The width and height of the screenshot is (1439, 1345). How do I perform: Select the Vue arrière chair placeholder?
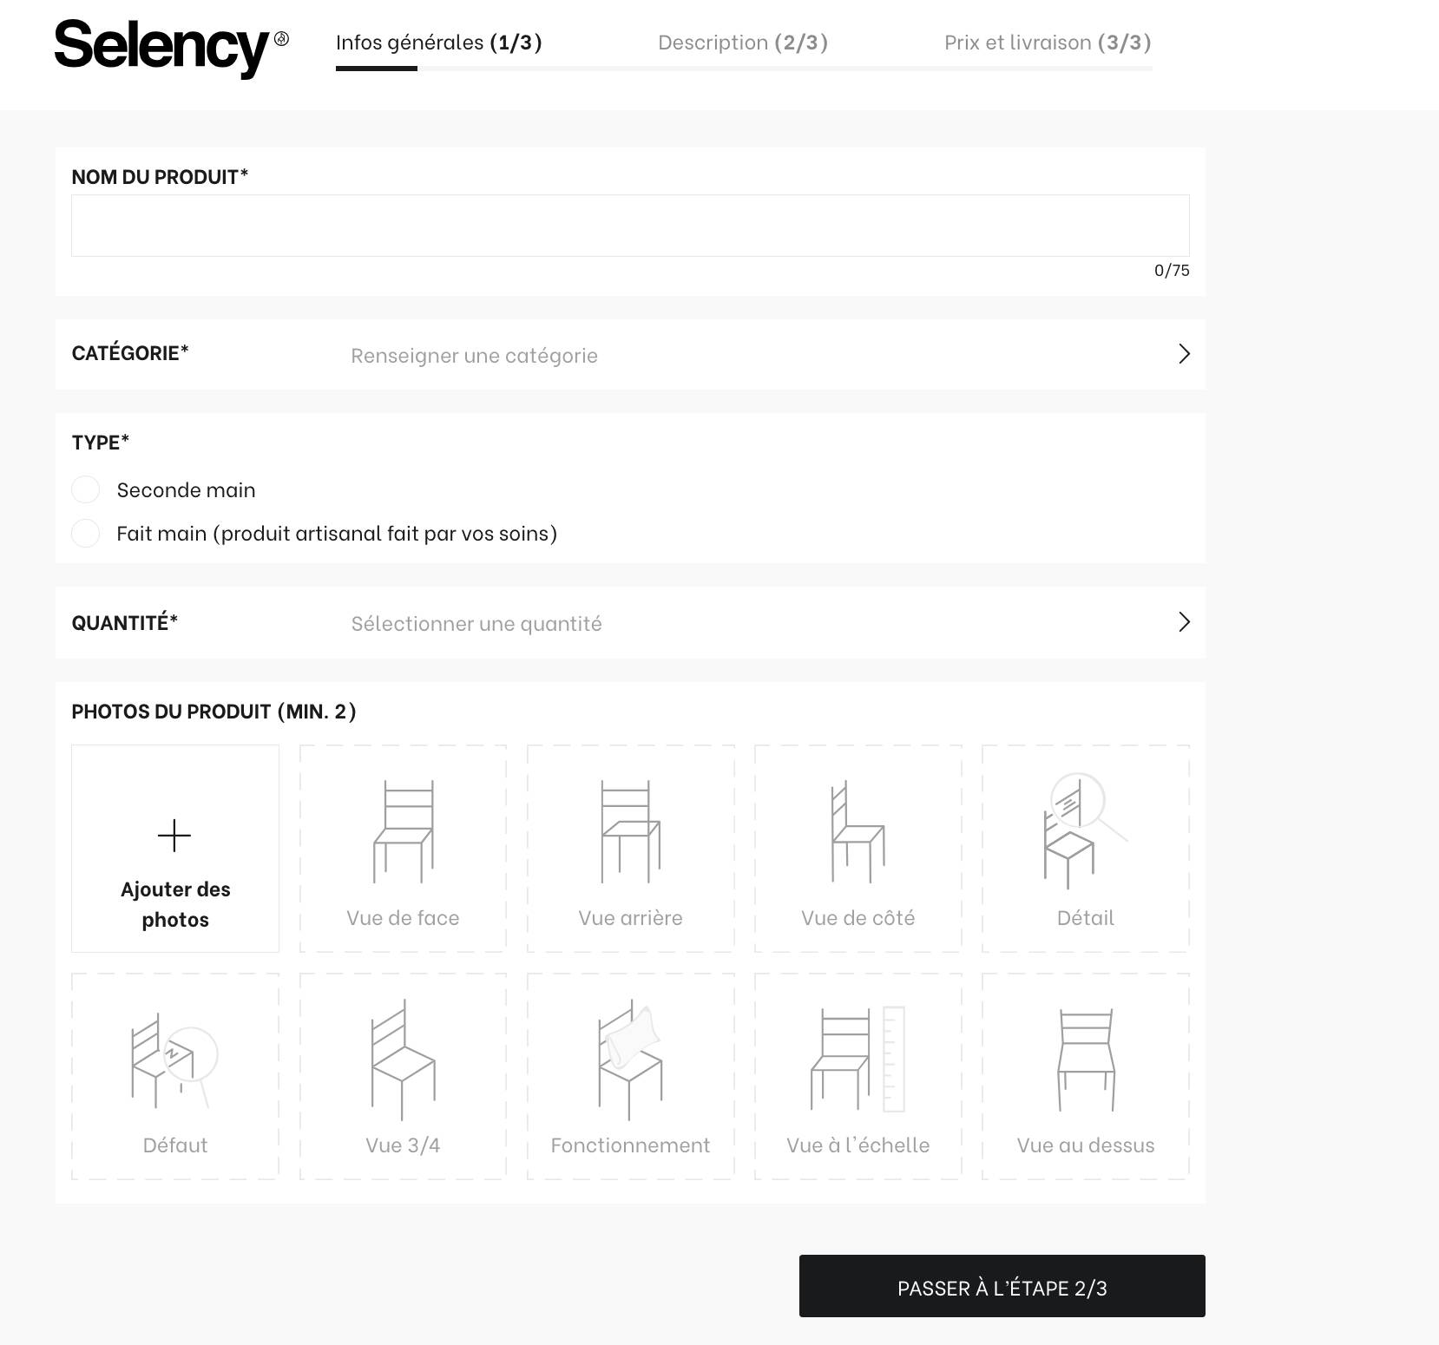coord(631,848)
